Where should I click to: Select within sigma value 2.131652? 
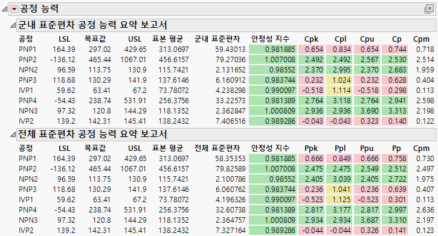230,70
